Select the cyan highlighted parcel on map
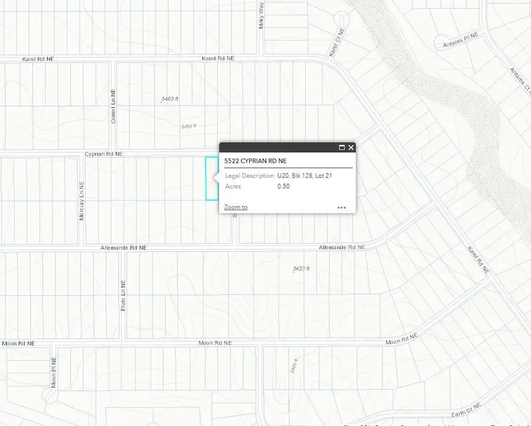Viewport: 531px width, 426px height. pos(211,178)
